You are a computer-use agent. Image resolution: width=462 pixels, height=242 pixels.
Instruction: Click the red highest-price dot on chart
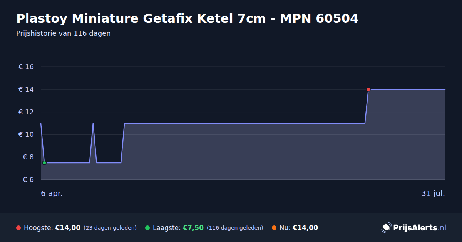point(368,90)
